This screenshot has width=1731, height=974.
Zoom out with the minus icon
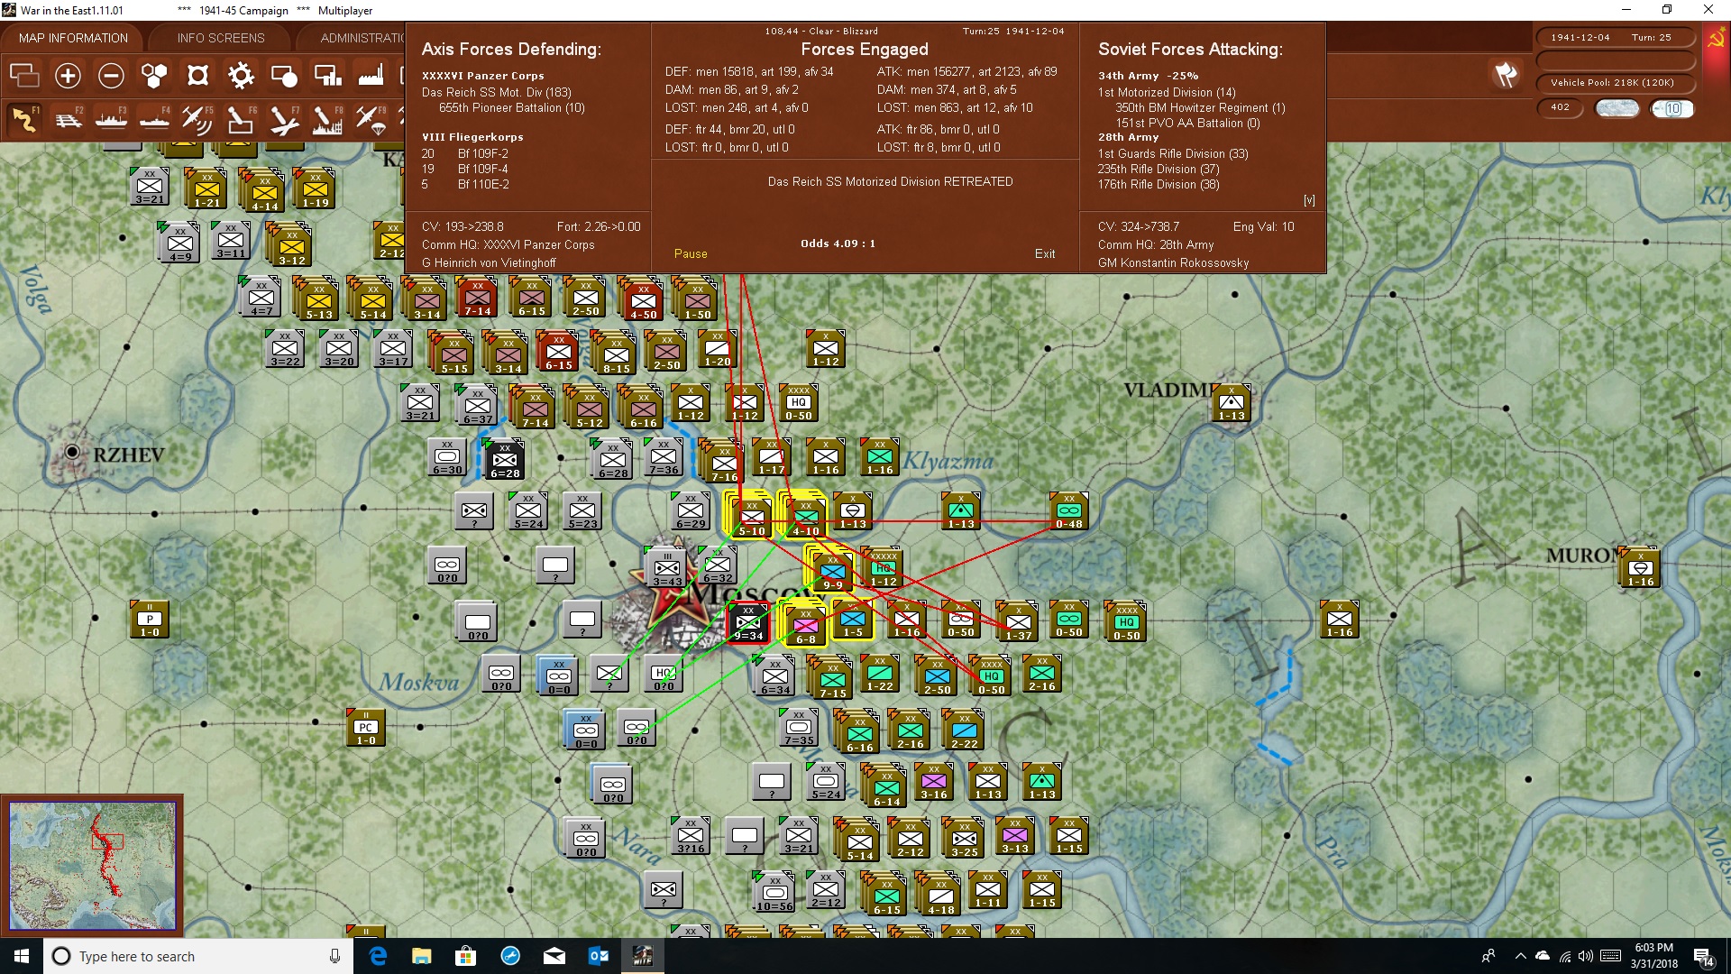[x=111, y=76]
